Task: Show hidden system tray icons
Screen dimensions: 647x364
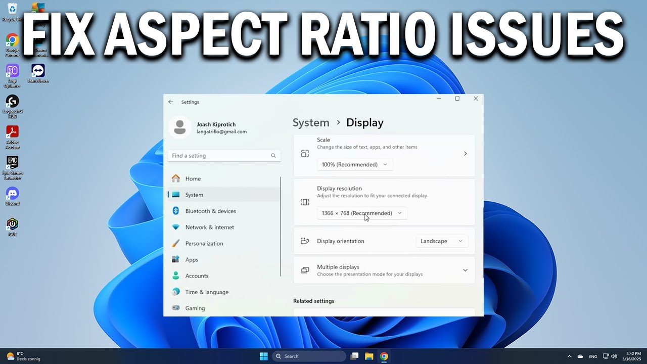Action: tap(569, 356)
